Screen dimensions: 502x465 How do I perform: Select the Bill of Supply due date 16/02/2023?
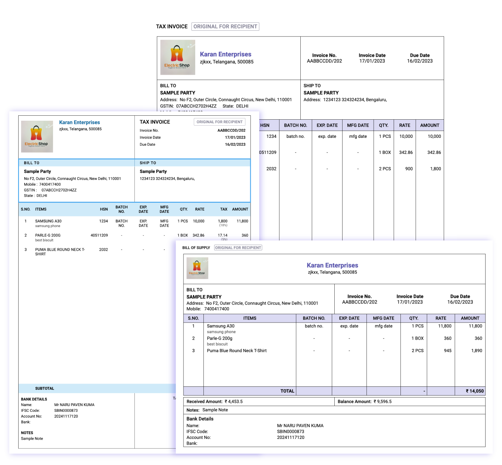coord(460,302)
